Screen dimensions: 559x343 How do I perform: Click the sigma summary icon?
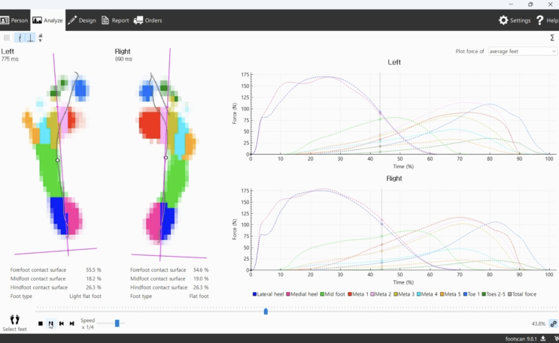coord(552,38)
